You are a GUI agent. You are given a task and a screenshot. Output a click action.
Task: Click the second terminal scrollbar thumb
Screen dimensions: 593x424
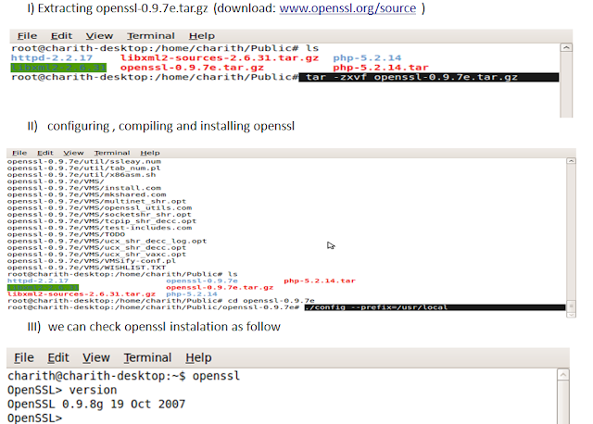[571, 306]
